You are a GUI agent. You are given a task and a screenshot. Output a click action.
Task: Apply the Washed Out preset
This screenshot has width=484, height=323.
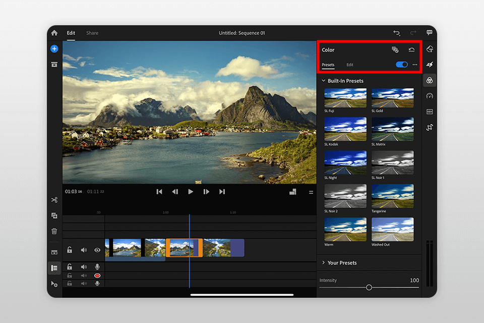point(393,229)
